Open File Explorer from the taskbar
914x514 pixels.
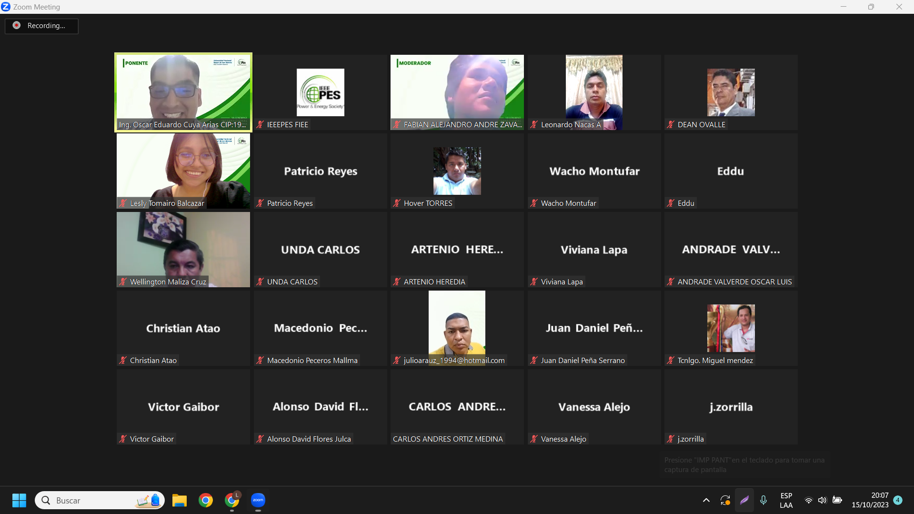[x=179, y=500]
